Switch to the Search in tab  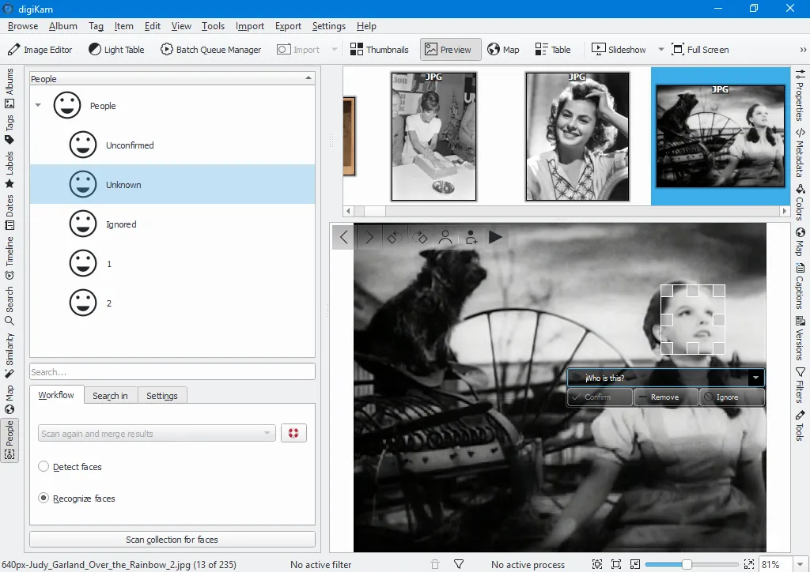coord(110,396)
